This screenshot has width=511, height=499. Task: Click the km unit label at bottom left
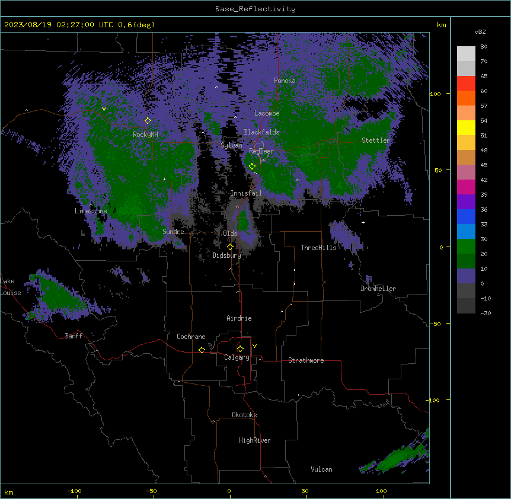point(9,492)
